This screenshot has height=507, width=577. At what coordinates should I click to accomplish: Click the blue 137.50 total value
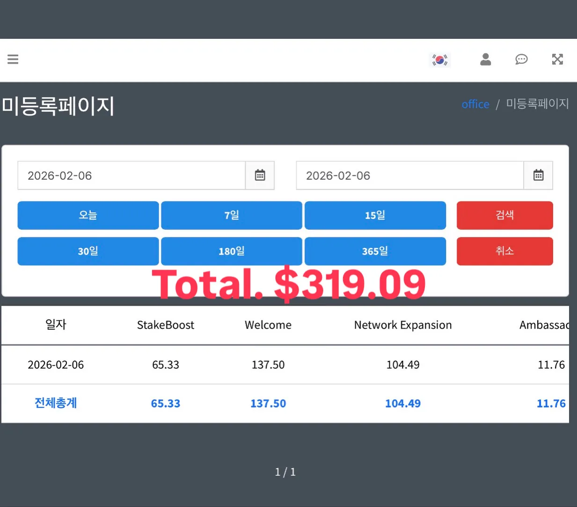[x=268, y=404]
